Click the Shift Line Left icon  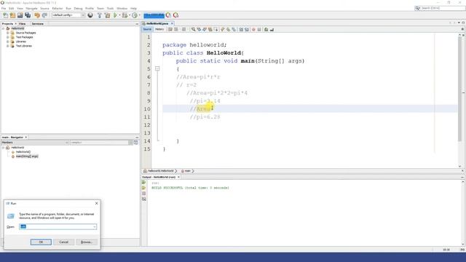[x=241, y=29]
